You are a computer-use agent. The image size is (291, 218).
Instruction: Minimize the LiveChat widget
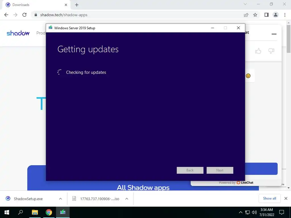click(274, 34)
